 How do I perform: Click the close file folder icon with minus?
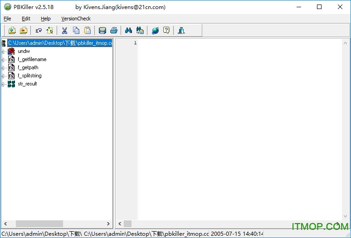[x=24, y=30]
